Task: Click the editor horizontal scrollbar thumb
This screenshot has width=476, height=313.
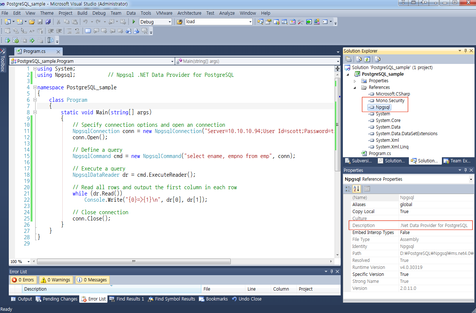Action: [134, 262]
